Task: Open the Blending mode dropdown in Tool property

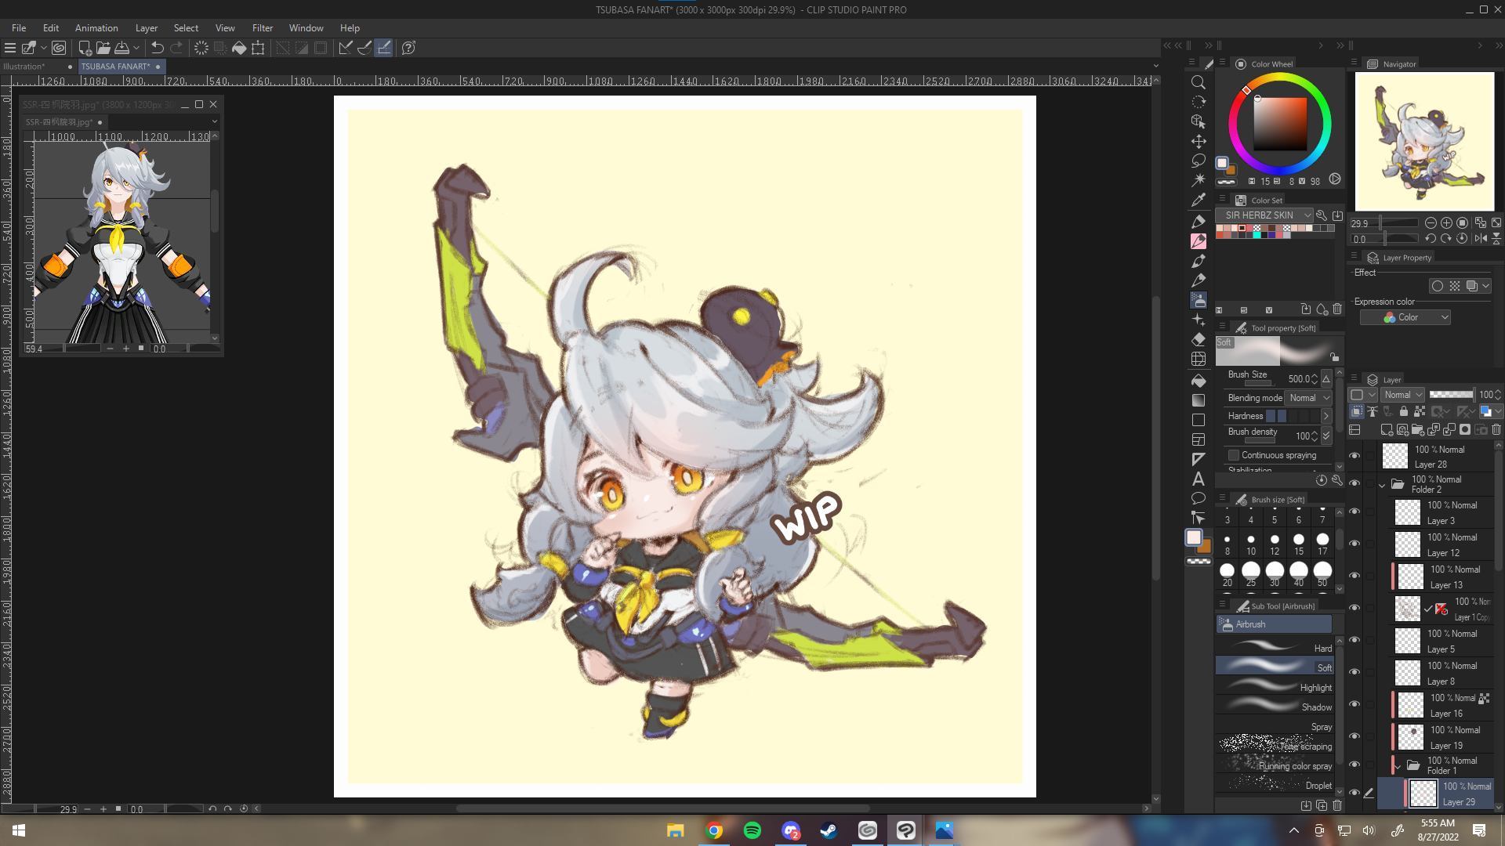Action: pos(1309,398)
